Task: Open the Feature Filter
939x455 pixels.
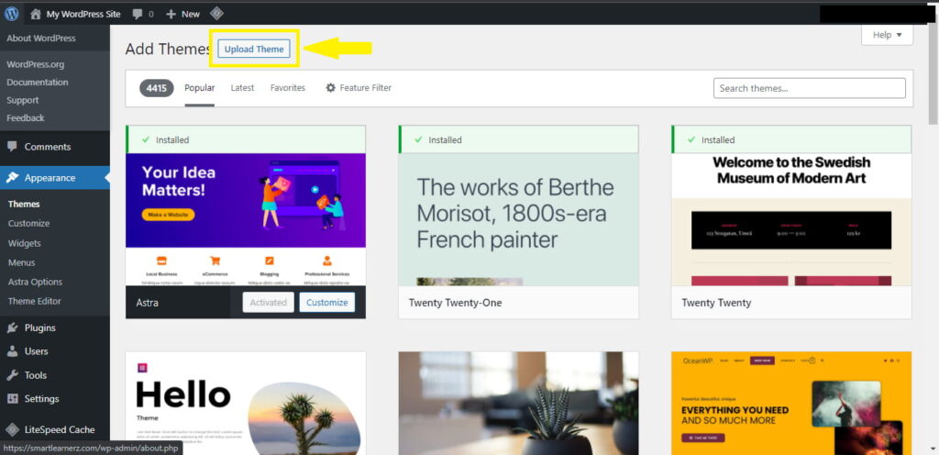Action: point(359,88)
